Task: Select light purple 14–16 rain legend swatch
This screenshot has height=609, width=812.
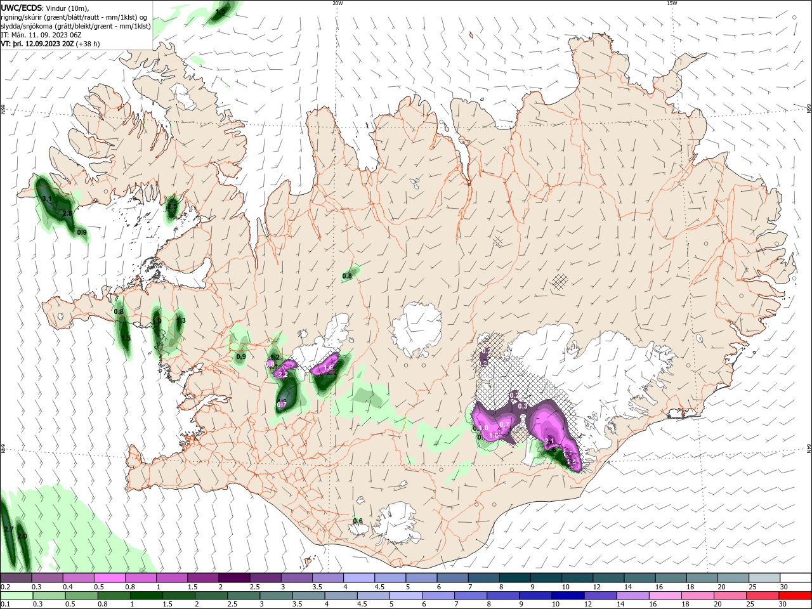Action: (633, 596)
